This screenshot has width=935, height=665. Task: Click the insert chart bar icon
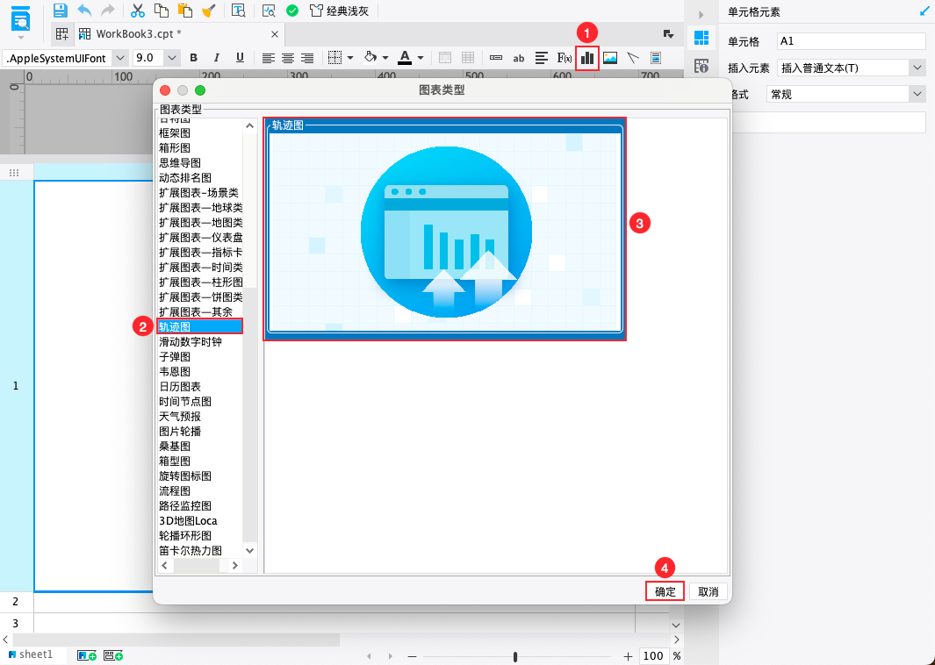[587, 58]
